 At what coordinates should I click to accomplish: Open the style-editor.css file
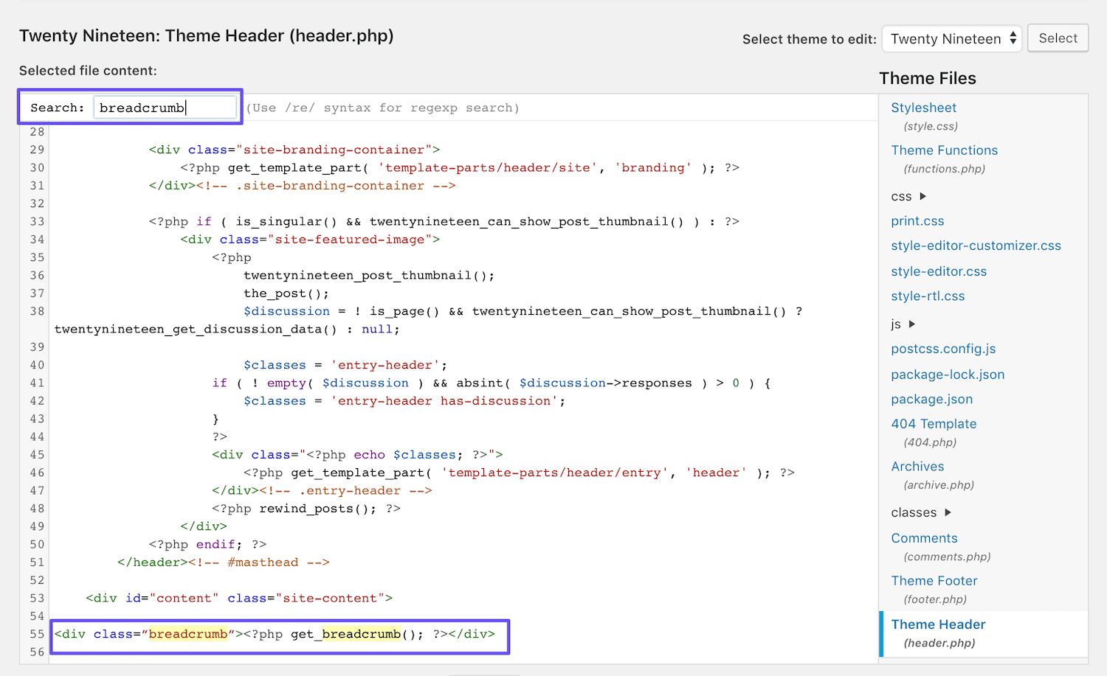[x=939, y=271]
